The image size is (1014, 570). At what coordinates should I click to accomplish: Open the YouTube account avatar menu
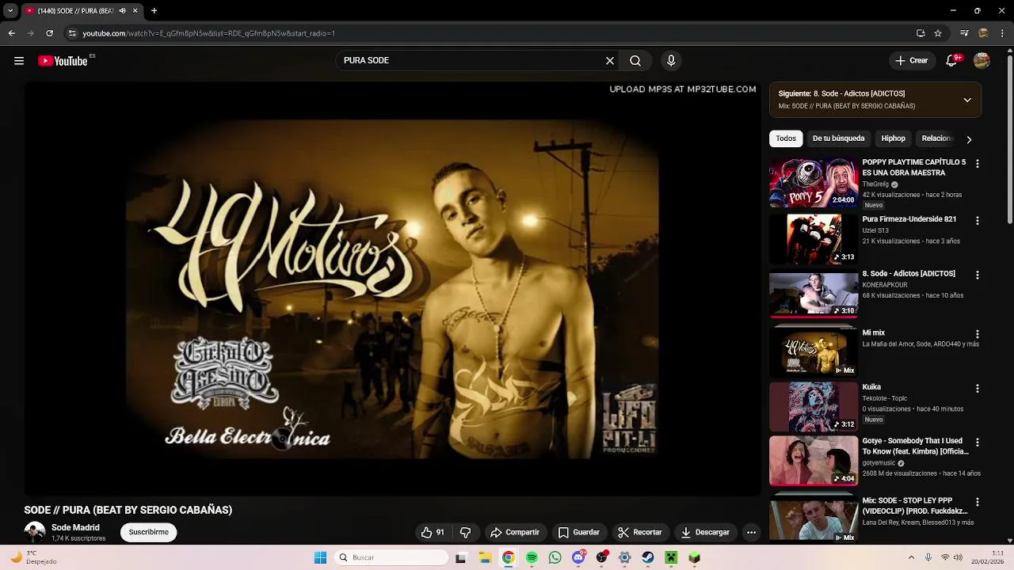tap(982, 61)
